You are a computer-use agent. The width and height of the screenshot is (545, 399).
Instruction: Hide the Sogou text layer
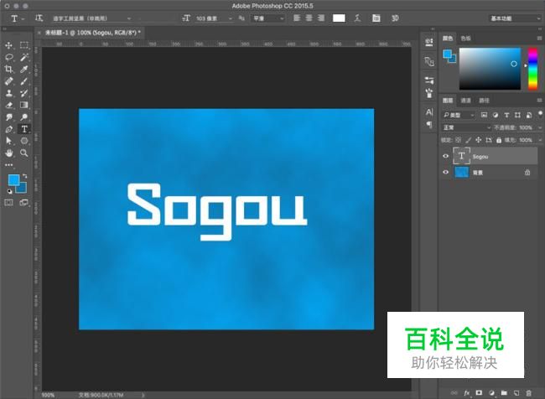point(445,156)
